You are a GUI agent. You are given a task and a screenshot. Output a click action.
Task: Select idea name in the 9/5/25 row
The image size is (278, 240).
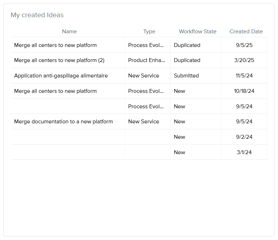click(55, 45)
